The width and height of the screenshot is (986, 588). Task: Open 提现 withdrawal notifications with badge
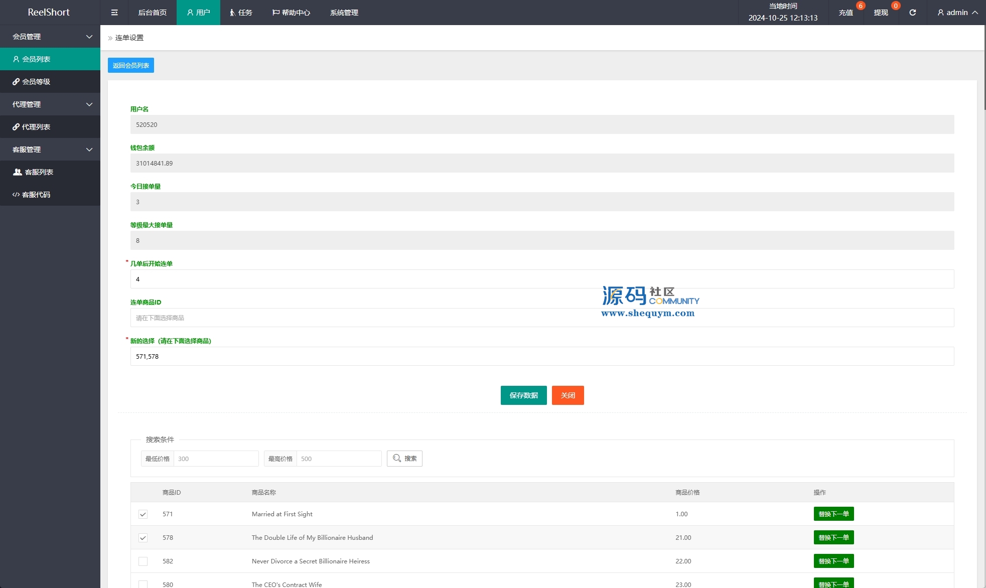pyautogui.click(x=881, y=13)
